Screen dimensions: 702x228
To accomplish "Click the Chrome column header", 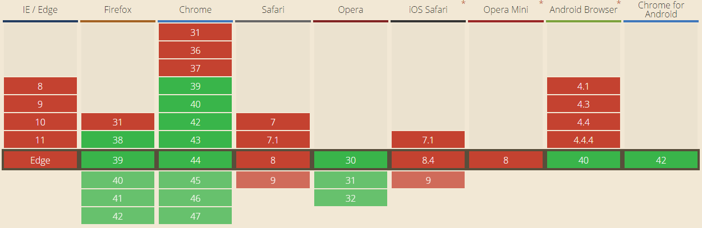I will point(195,10).
